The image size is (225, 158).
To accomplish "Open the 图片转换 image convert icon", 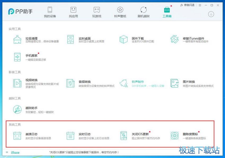I will 174,83.
